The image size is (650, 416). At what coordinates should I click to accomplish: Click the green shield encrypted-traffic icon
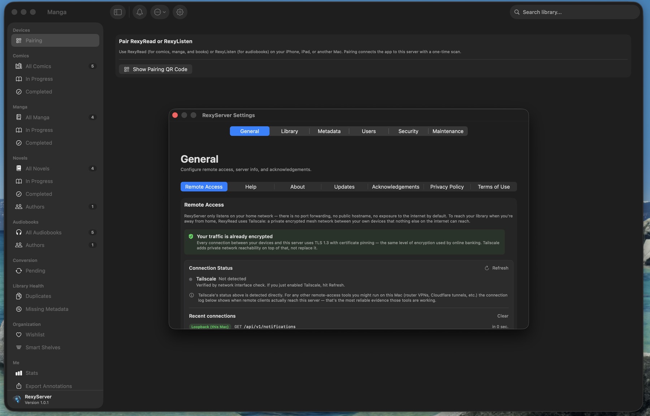191,236
